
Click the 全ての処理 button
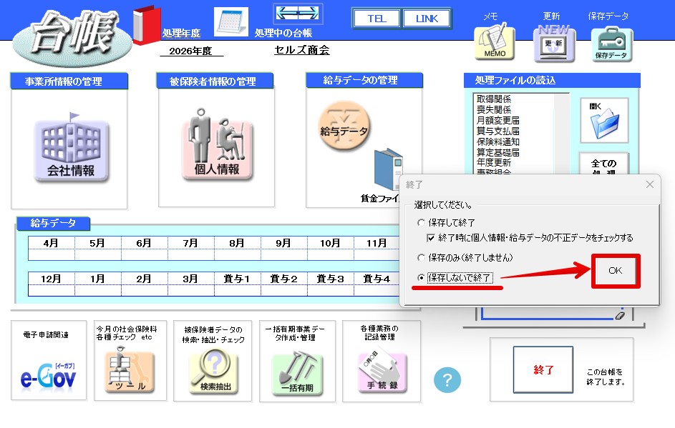tap(603, 164)
